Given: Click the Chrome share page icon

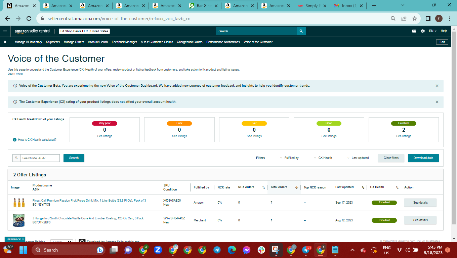Looking at the screenshot, I should (x=404, y=19).
